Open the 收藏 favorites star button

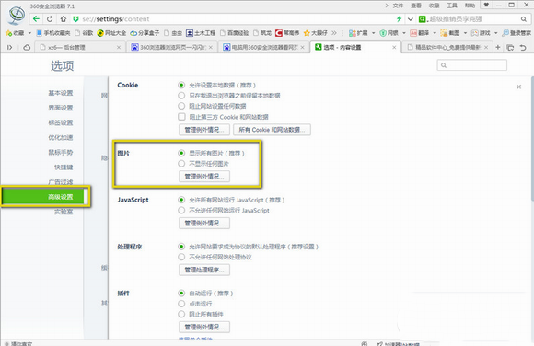[x=15, y=33]
